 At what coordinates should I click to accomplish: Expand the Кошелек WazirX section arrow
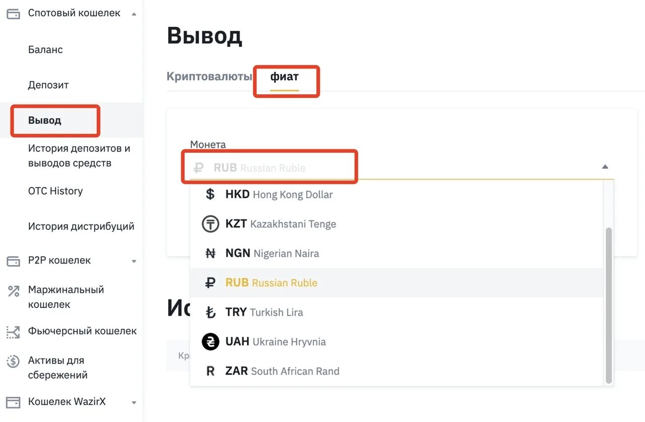pyautogui.click(x=134, y=403)
